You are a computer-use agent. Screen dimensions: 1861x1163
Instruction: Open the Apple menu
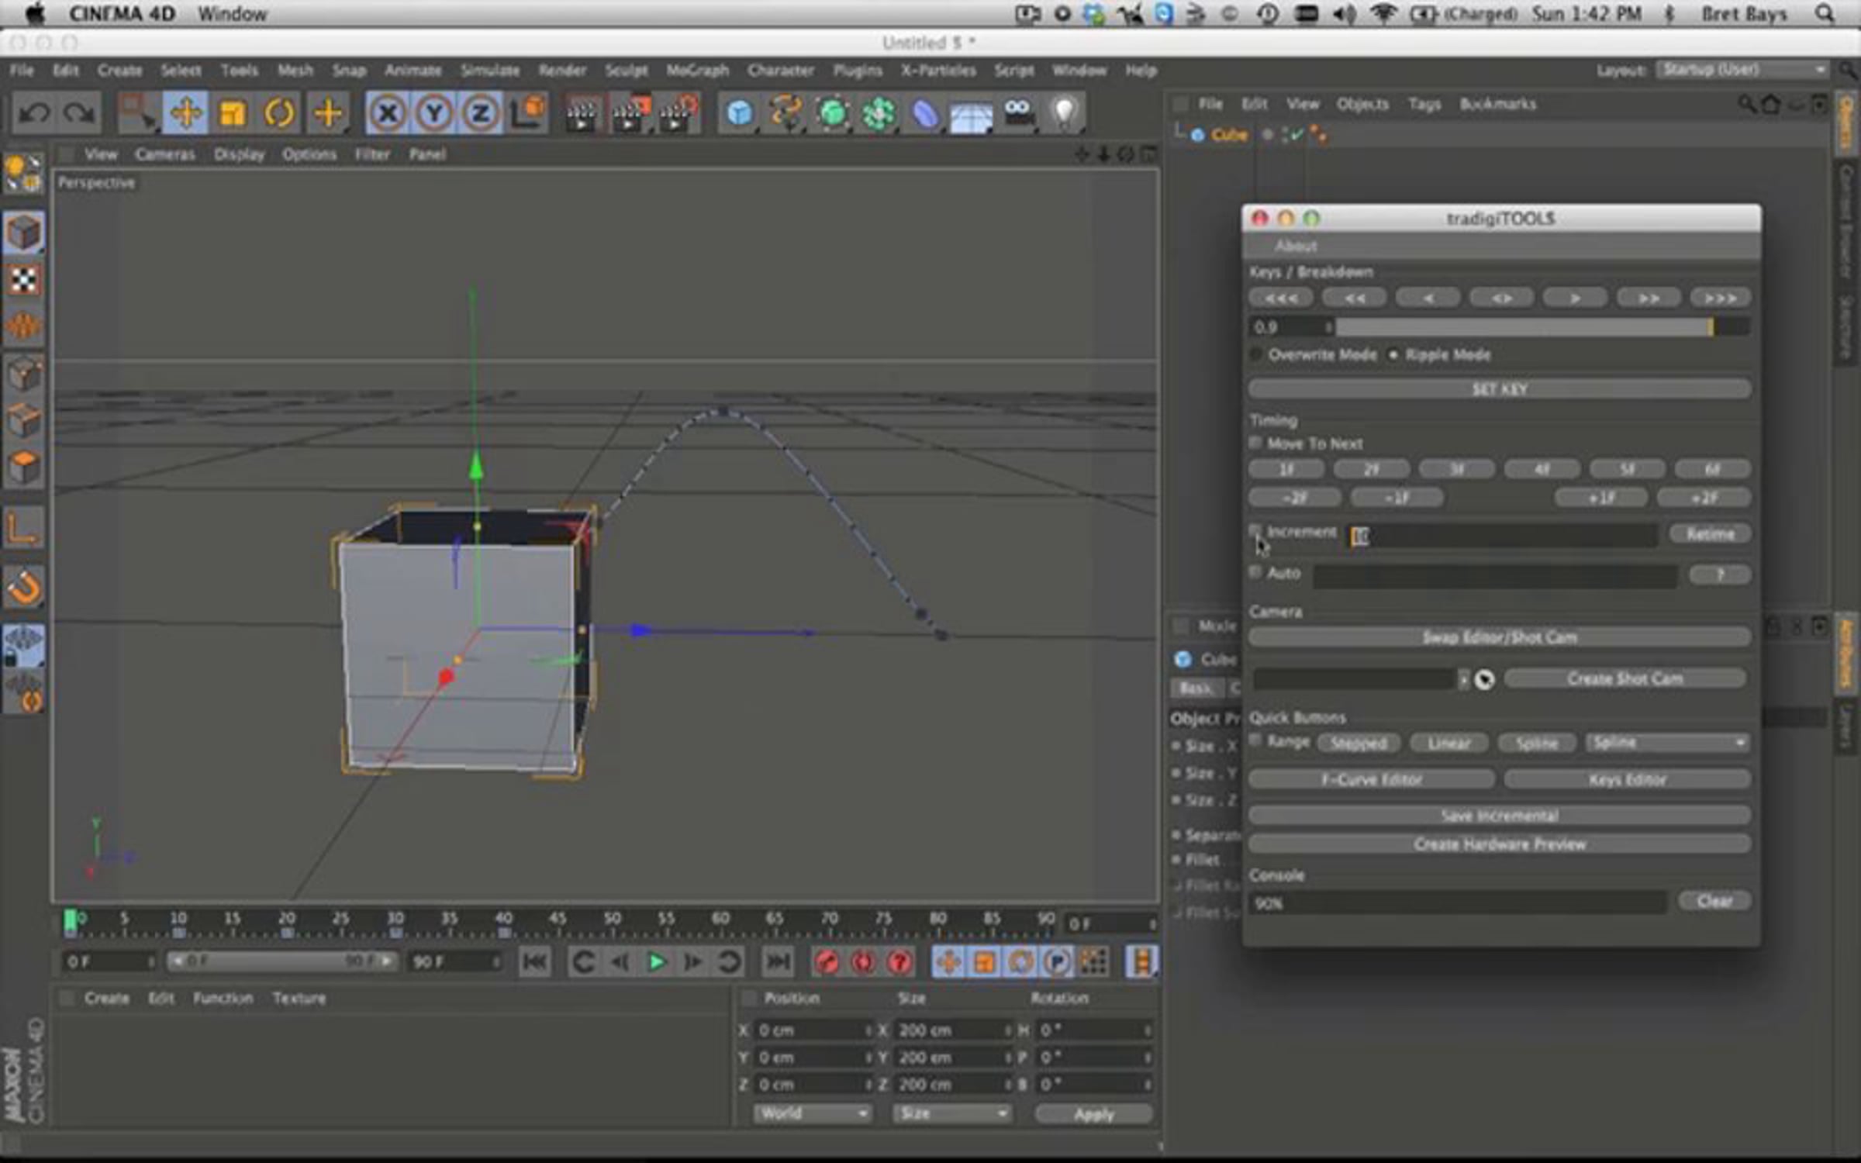coord(36,13)
